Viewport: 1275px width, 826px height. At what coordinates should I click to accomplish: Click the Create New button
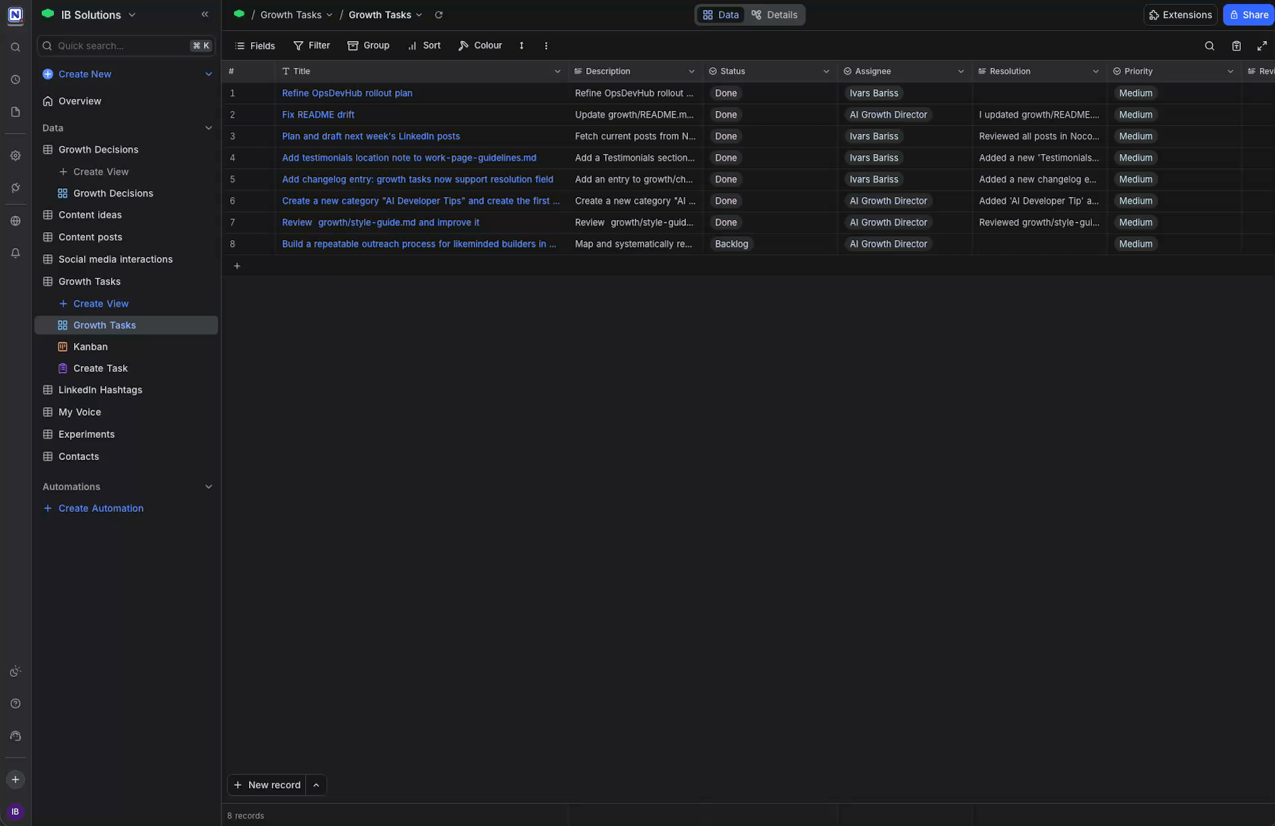tap(85, 74)
